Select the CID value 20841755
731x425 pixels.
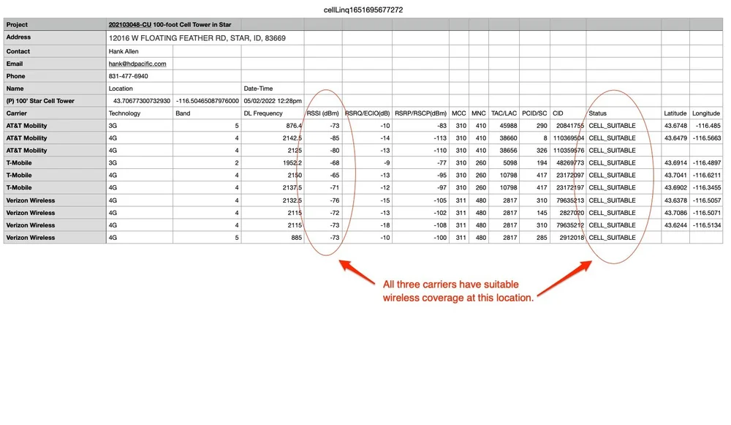(x=570, y=126)
